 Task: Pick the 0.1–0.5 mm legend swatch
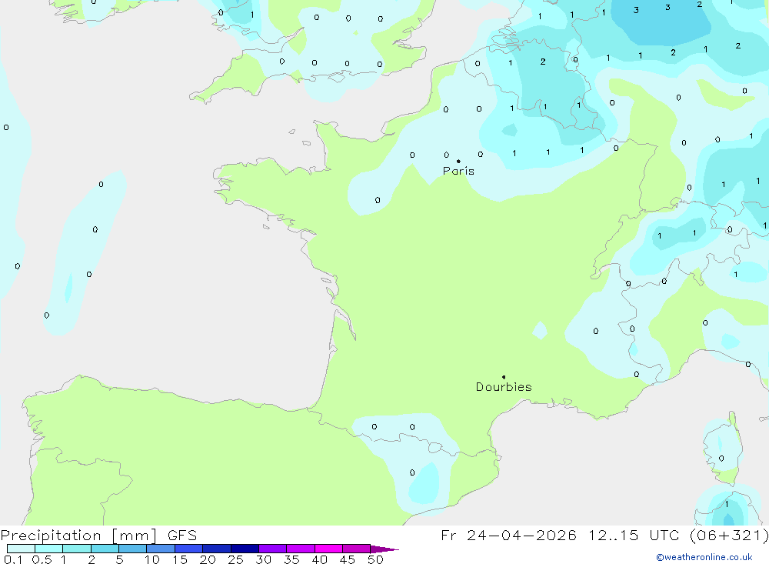pyautogui.click(x=21, y=549)
